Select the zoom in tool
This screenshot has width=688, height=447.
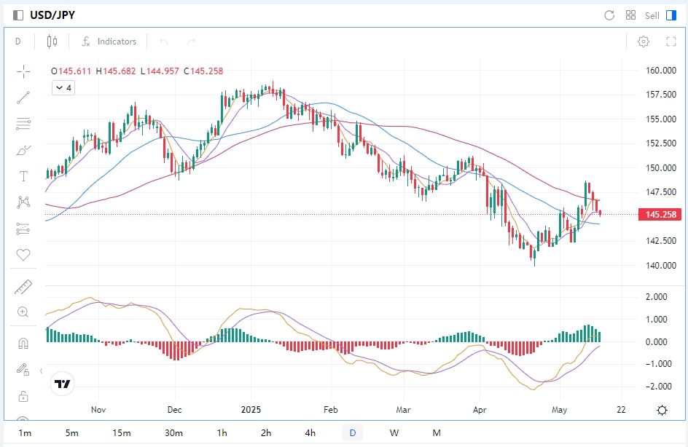(23, 312)
